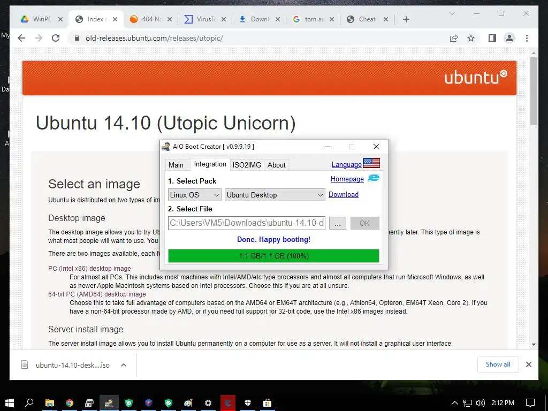This screenshot has width=548, height=411.
Task: Switch to the WinPE tab
Action: click(42, 19)
